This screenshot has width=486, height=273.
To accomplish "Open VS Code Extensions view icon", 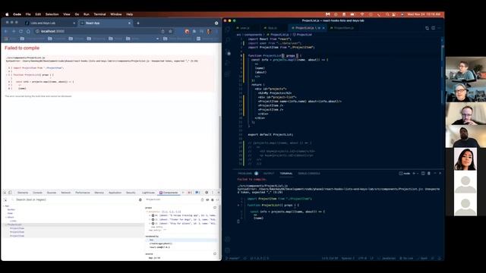I will [x=228, y=74].
